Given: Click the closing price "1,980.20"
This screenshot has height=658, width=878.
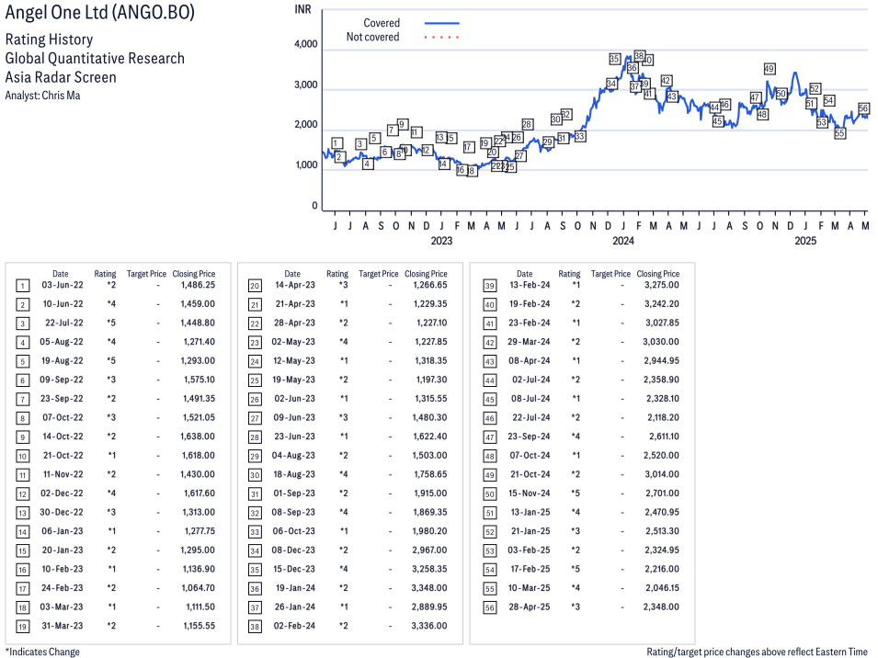Looking at the screenshot, I should (430, 531).
